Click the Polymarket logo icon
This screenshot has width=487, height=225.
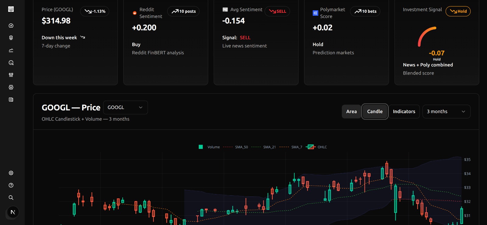click(x=315, y=13)
